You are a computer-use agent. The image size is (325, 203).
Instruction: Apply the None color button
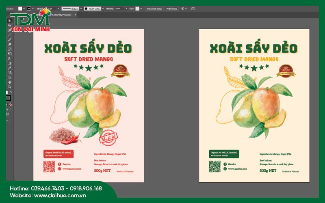click(x=11, y=105)
